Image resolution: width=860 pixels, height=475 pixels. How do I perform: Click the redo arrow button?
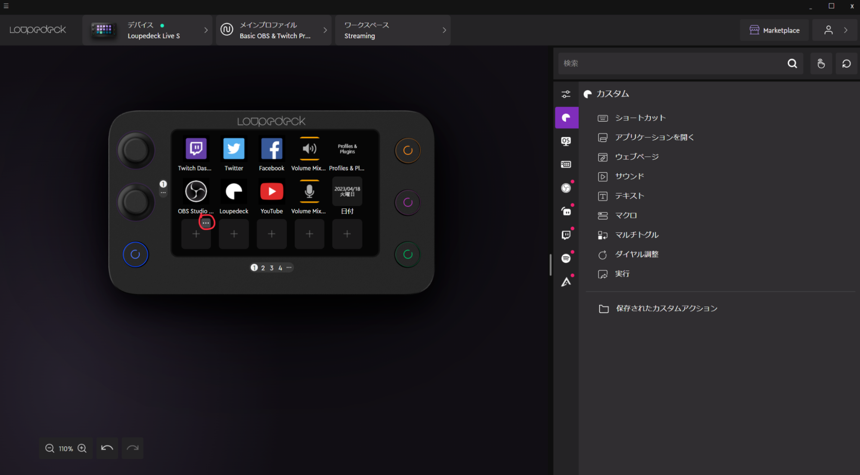click(x=133, y=448)
